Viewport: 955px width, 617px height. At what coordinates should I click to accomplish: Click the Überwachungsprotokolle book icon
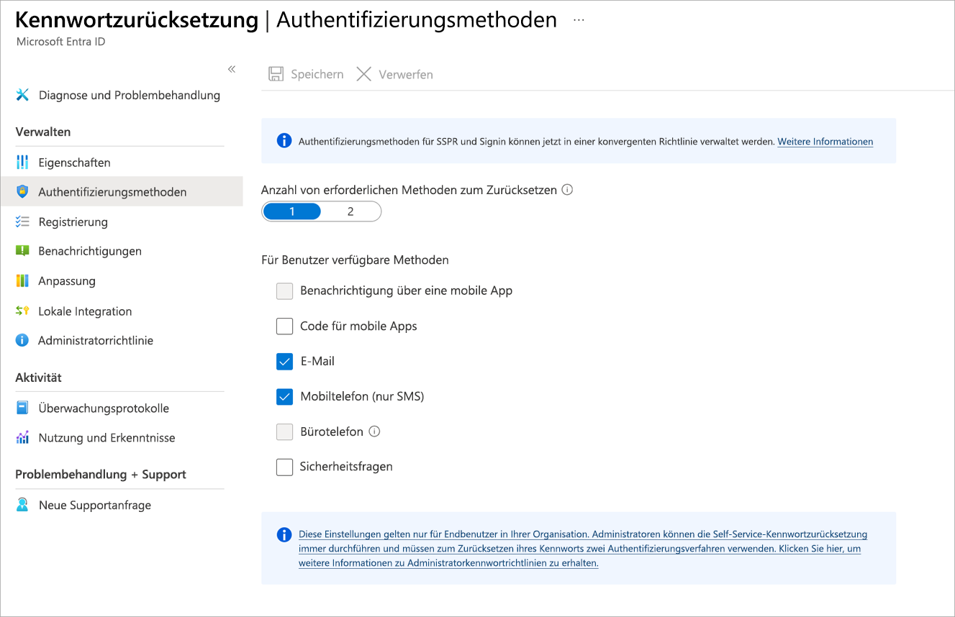[22, 408]
